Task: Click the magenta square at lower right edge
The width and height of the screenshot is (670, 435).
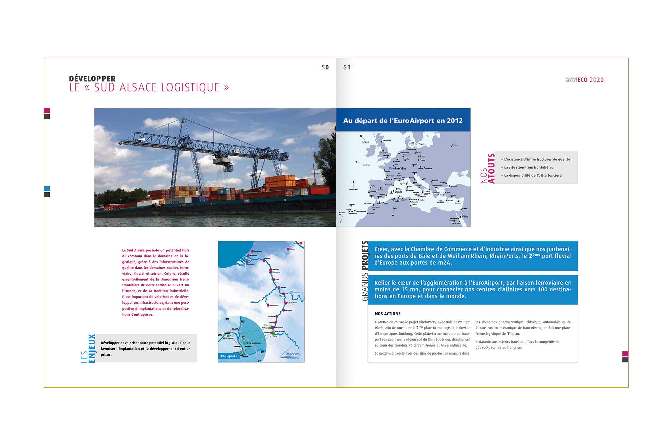Action: (x=625, y=354)
